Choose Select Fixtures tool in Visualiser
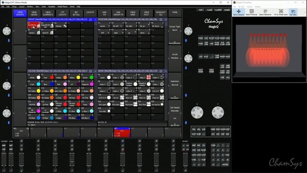Image resolution: width=307 pixels, height=173 pixels. pos(251,12)
